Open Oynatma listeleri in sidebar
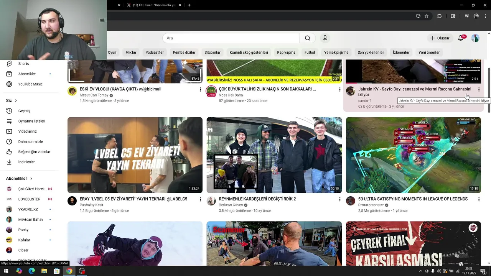491x276 pixels. [29, 121]
